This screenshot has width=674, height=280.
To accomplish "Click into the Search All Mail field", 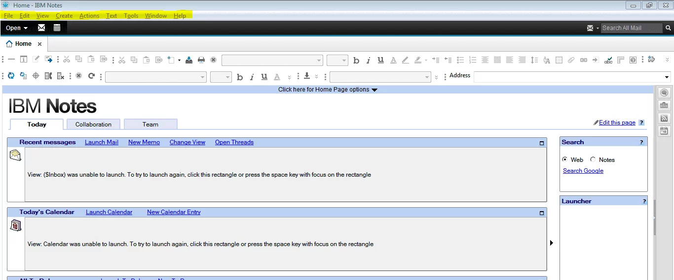I will point(631,28).
